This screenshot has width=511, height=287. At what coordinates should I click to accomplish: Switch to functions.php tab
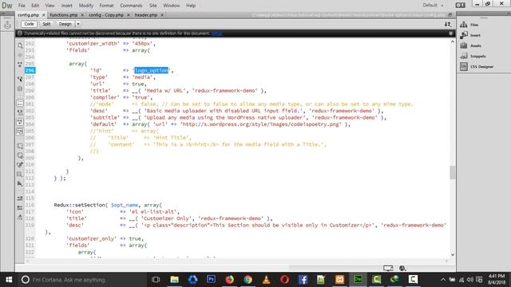(64, 15)
